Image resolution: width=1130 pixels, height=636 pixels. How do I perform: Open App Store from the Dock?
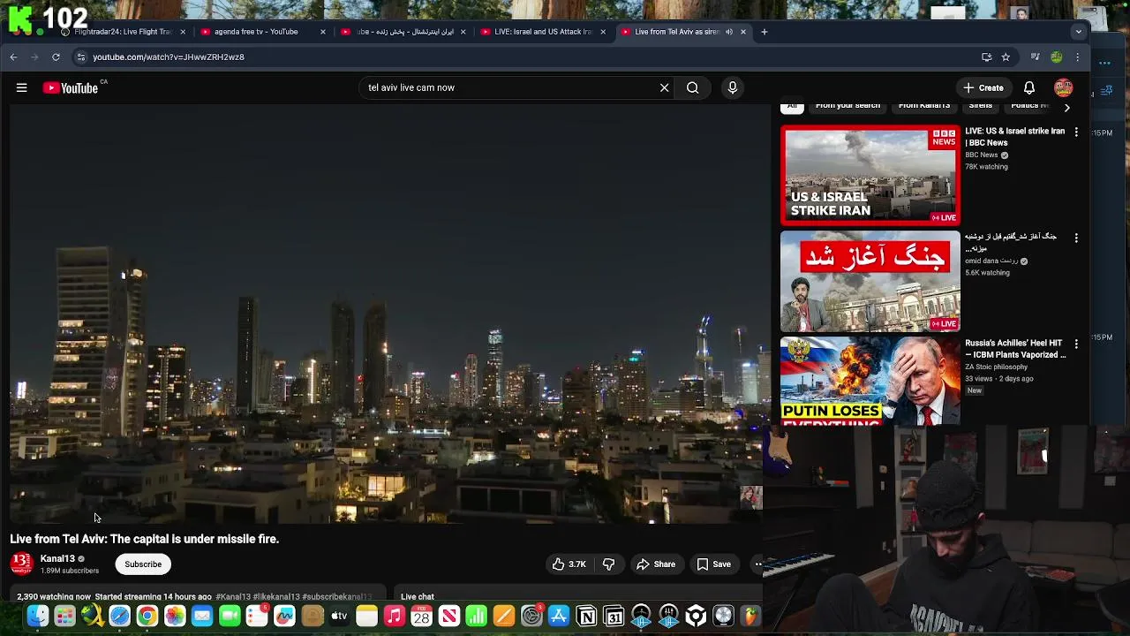point(559,617)
